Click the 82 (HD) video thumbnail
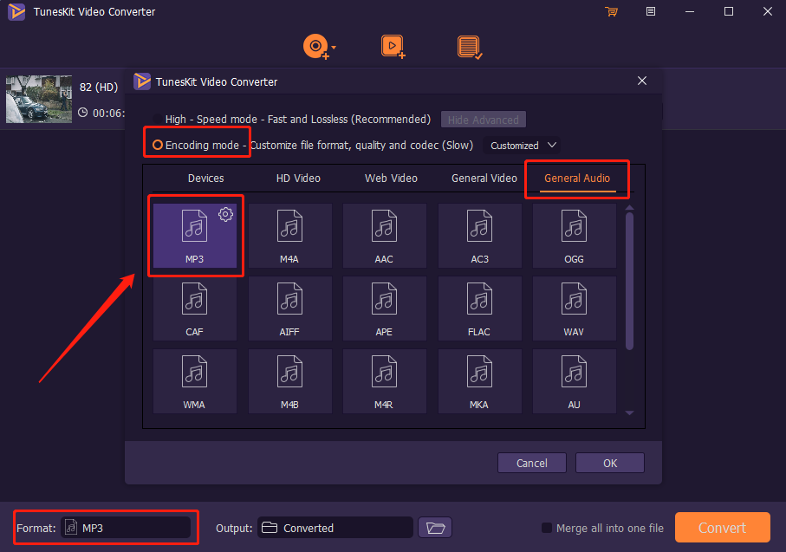 tap(39, 100)
